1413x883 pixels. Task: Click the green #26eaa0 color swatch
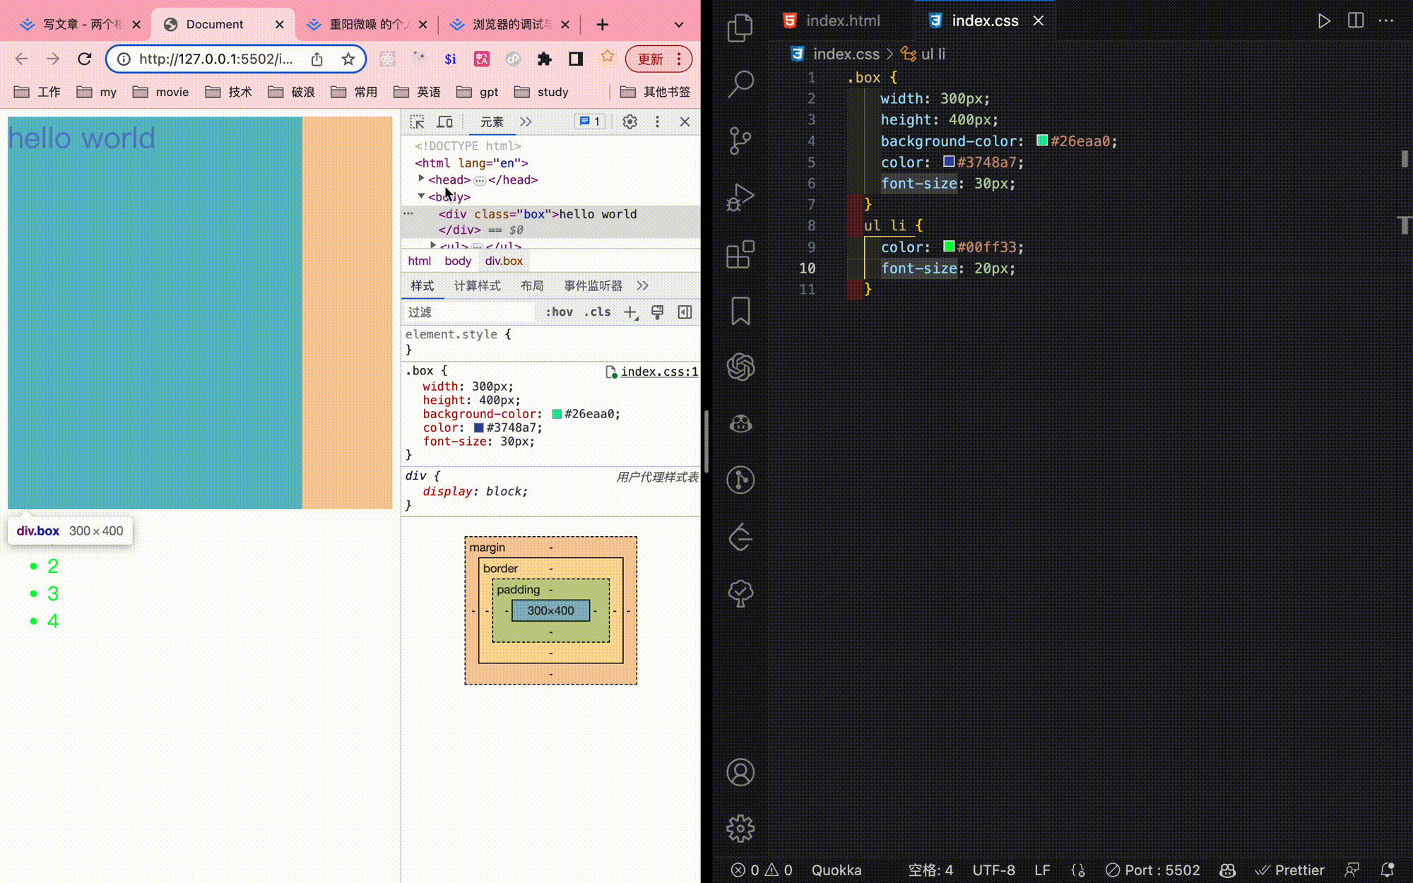point(555,414)
